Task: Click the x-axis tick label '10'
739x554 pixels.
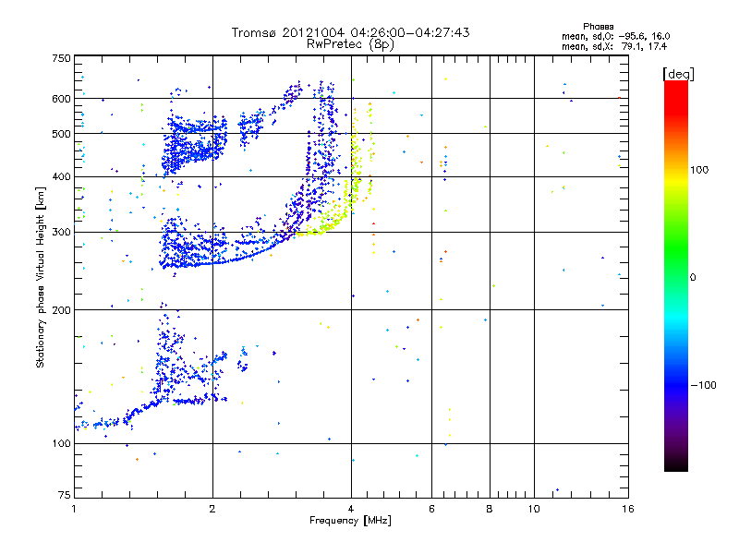Action: click(x=534, y=509)
